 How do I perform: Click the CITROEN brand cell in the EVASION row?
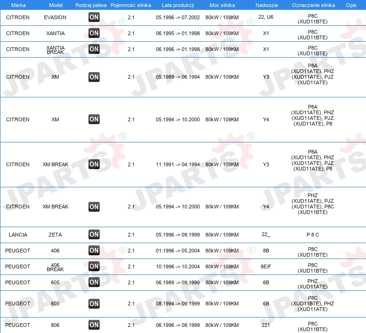18,17
